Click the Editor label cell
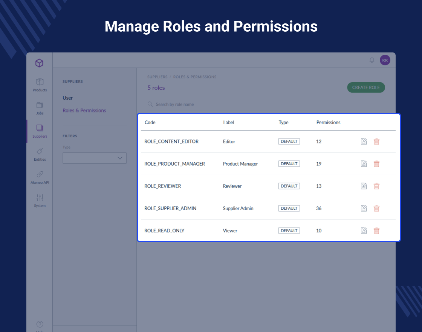422x332 pixels. [x=229, y=141]
